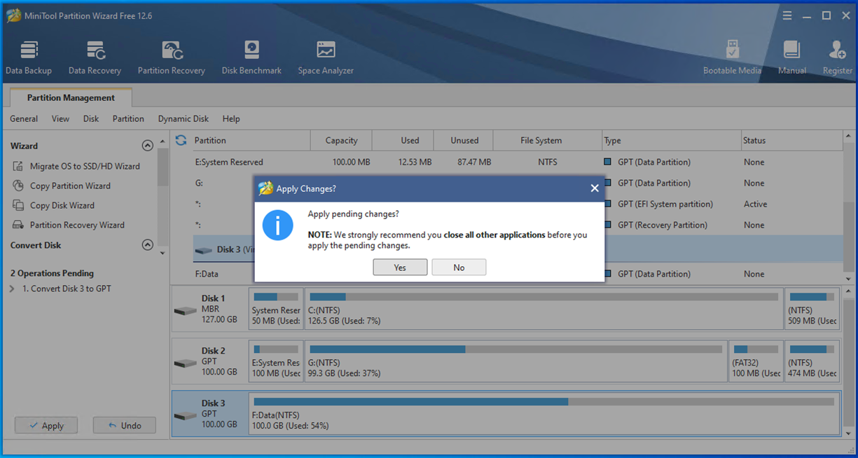Viewport: 858px width, 458px height.
Task: Click the info icon in the dialog
Action: tap(277, 225)
